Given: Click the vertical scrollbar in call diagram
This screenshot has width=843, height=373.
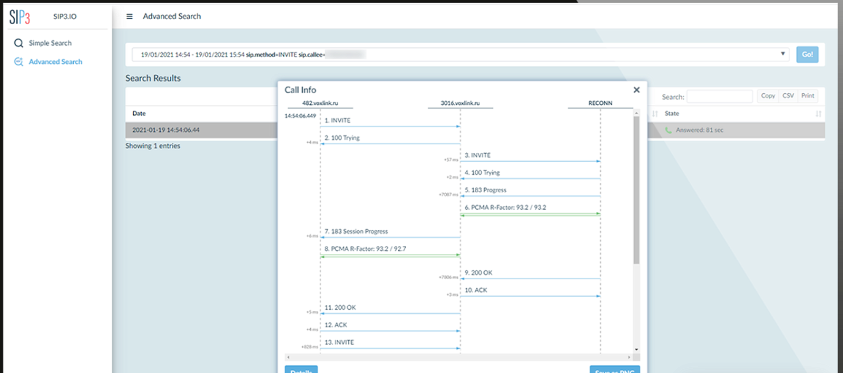Looking at the screenshot, I should (x=636, y=190).
